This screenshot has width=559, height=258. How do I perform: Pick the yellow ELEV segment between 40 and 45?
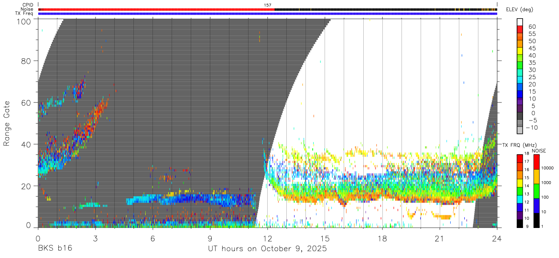pyautogui.click(x=520, y=52)
